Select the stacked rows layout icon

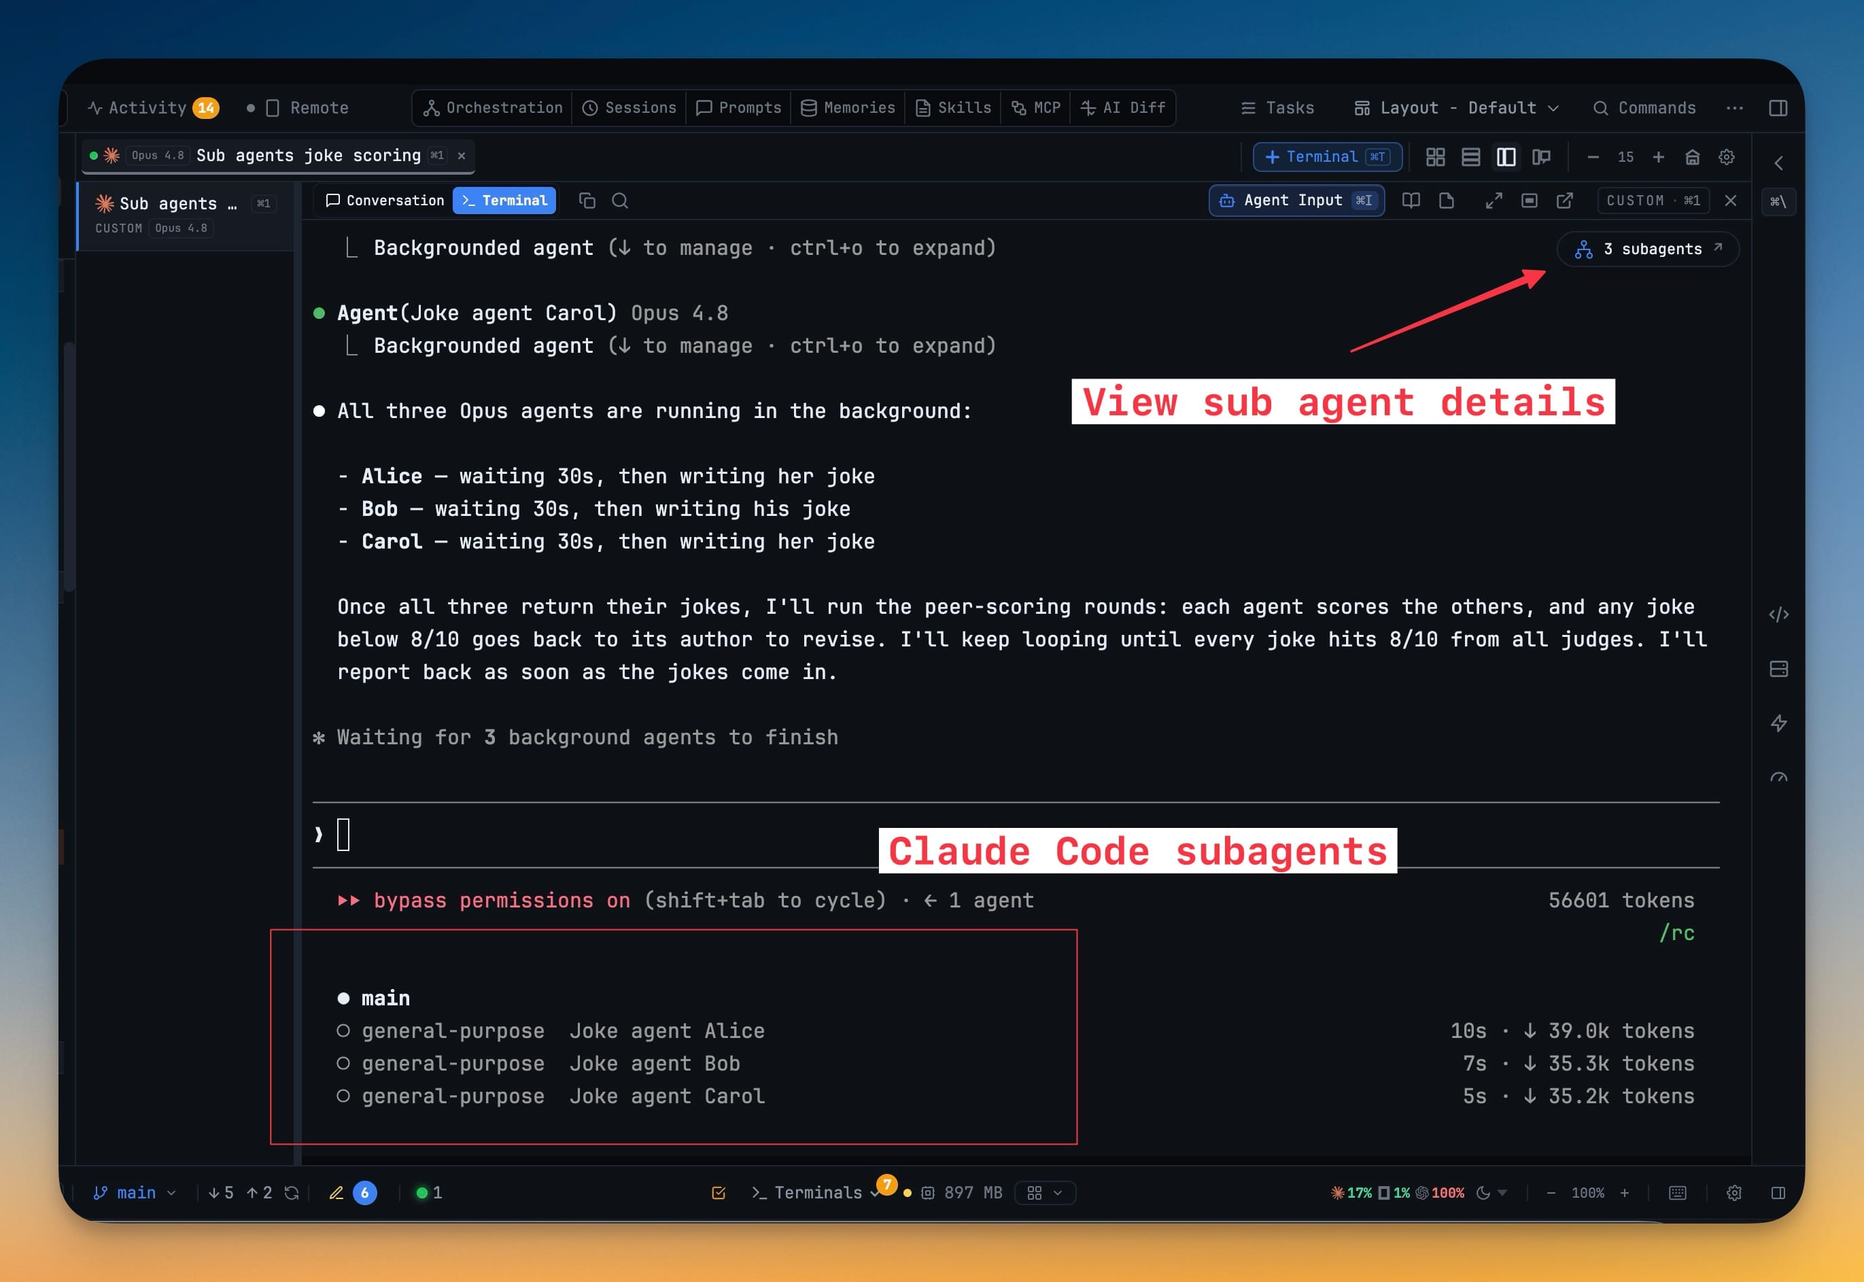click(1470, 156)
